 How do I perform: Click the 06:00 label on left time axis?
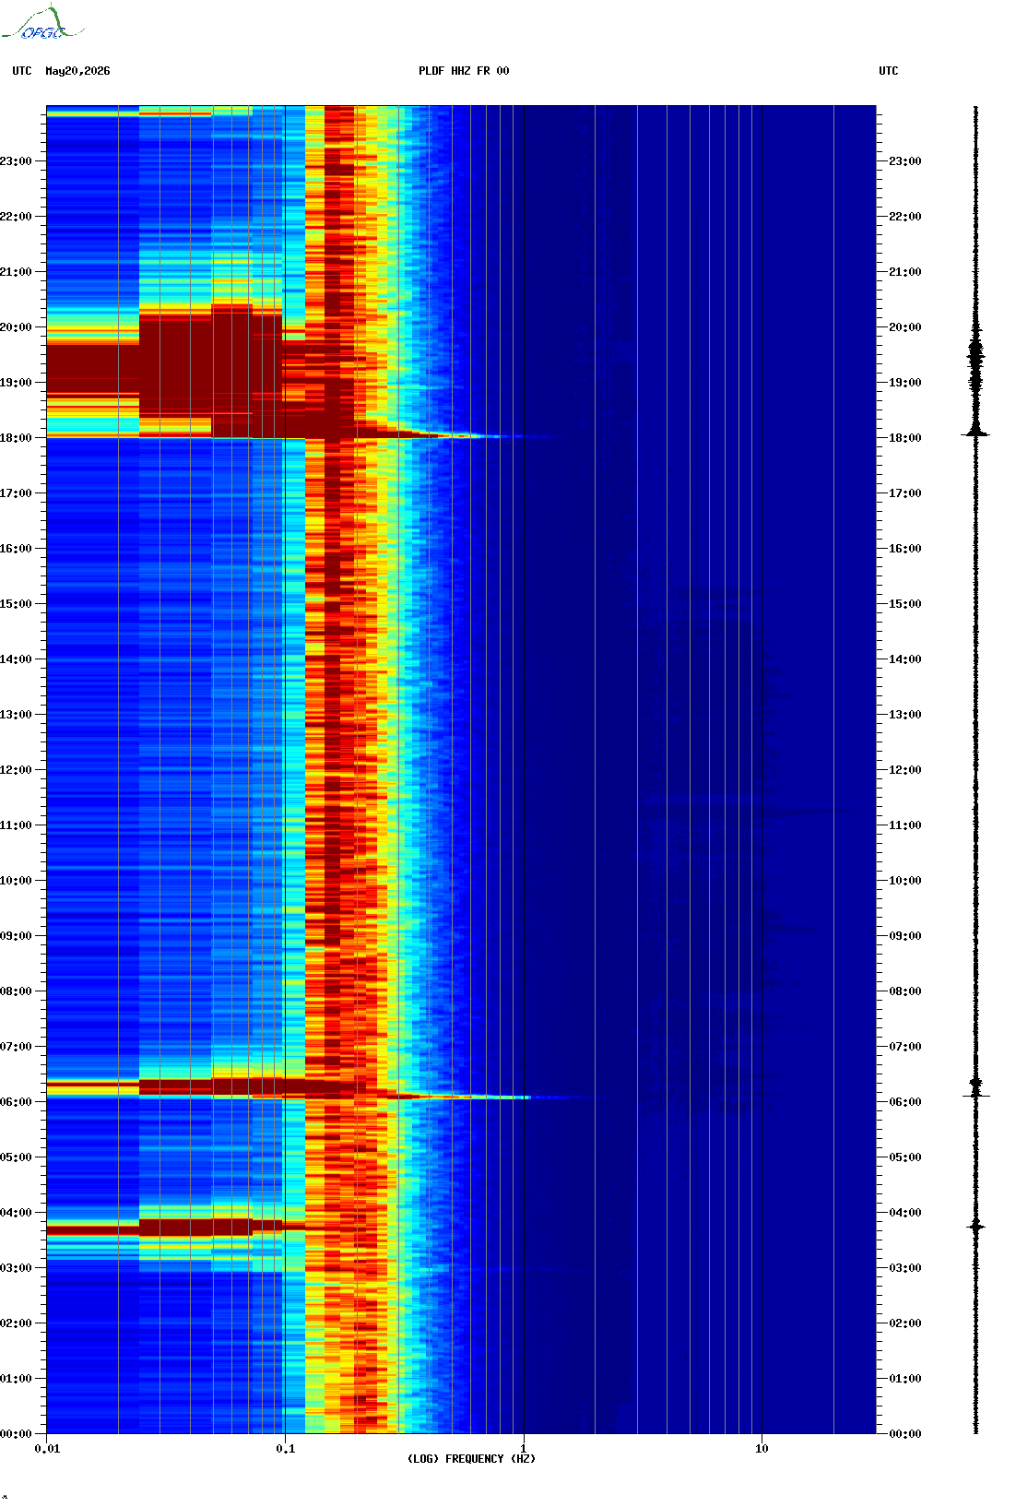coord(16,1102)
